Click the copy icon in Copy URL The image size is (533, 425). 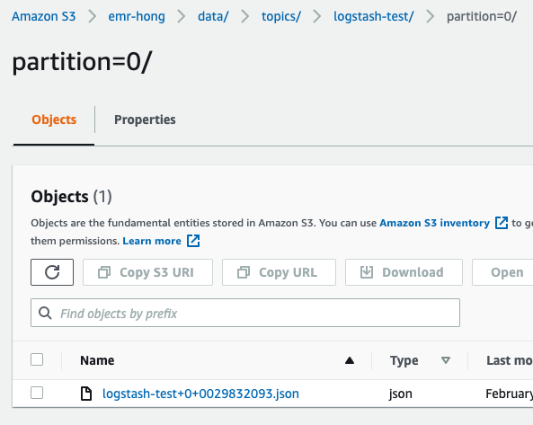[x=244, y=272]
